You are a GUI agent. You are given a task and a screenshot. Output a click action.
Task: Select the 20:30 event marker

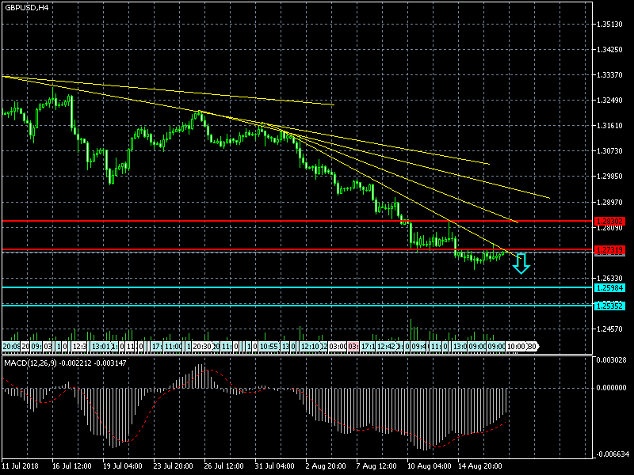point(202,347)
